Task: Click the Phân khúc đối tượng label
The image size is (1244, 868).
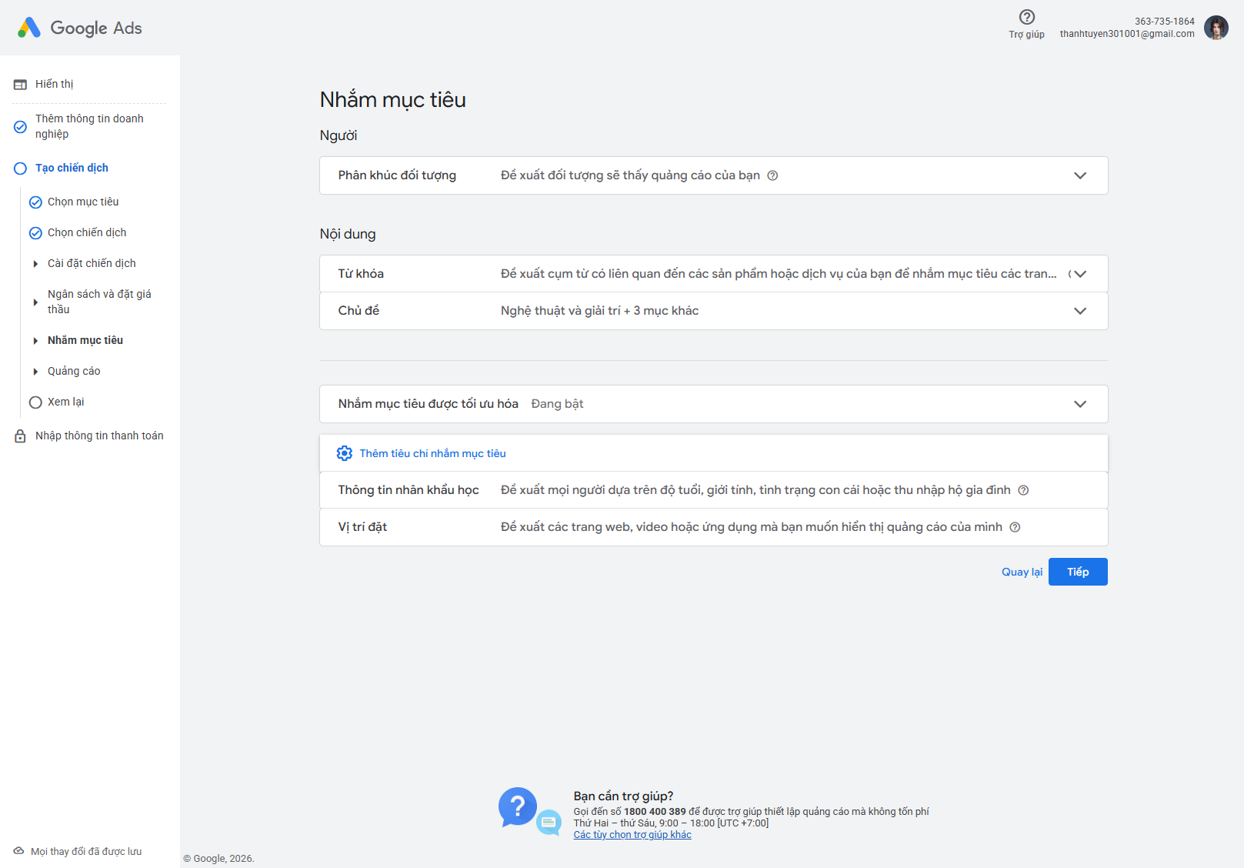Action: (397, 175)
